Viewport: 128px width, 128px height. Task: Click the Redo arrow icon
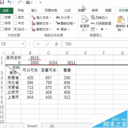19,2
